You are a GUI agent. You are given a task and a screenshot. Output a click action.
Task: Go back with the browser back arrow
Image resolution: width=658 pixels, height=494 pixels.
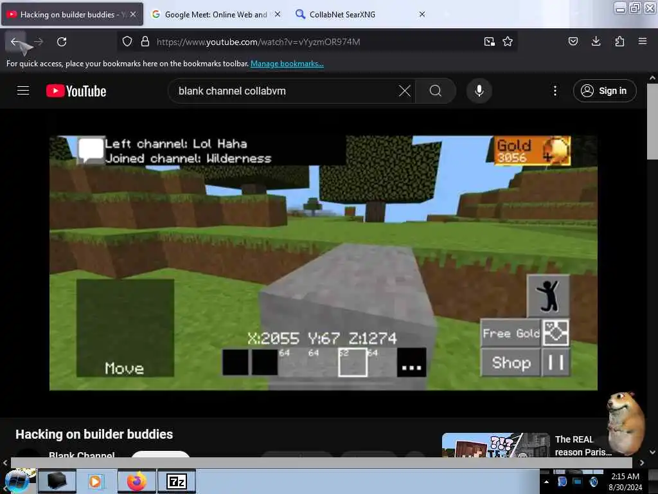click(x=15, y=42)
